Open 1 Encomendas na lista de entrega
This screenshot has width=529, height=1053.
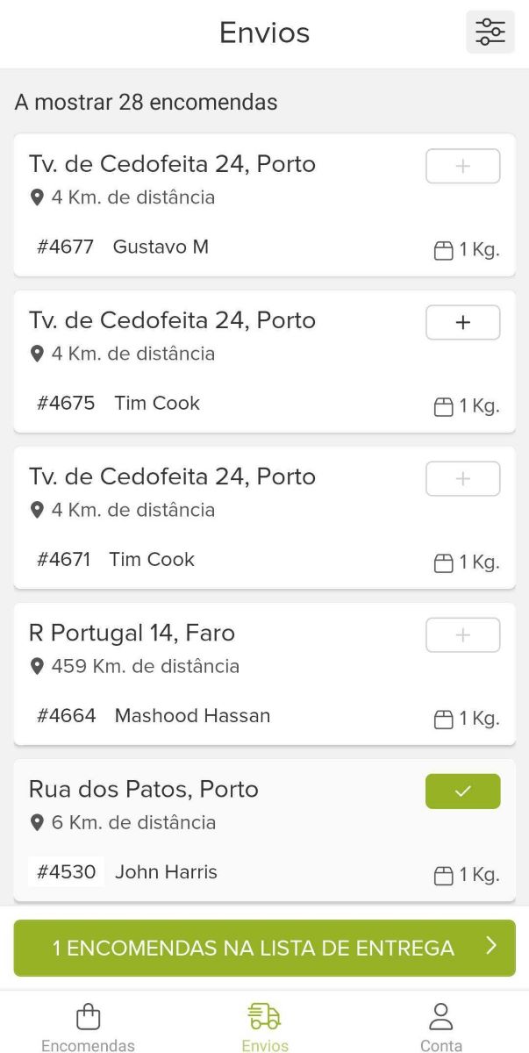point(254,948)
